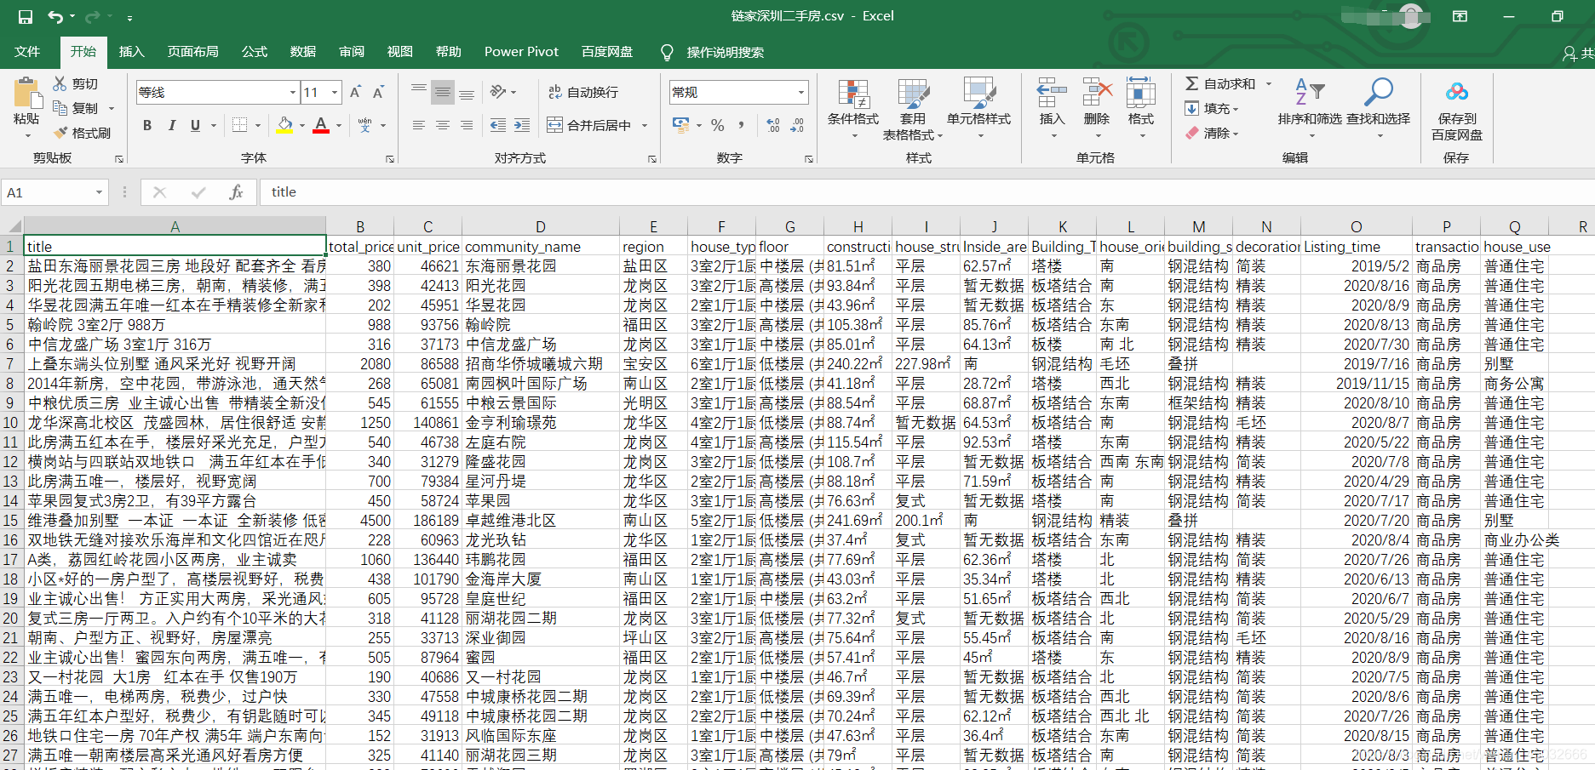Viewport: 1595px width, 770px height.
Task: Toggle underline formatting
Action: point(195,125)
